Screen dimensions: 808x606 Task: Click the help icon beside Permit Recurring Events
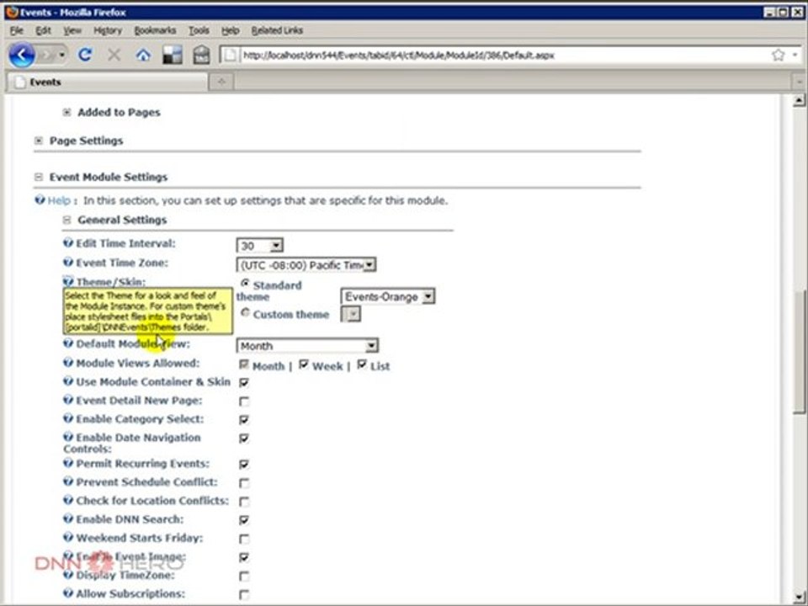point(68,462)
